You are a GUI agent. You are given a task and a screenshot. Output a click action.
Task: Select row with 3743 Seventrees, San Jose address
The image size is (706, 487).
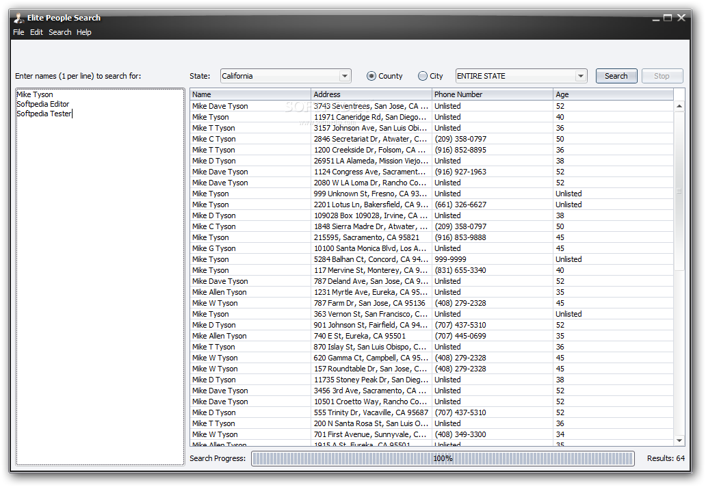432,106
